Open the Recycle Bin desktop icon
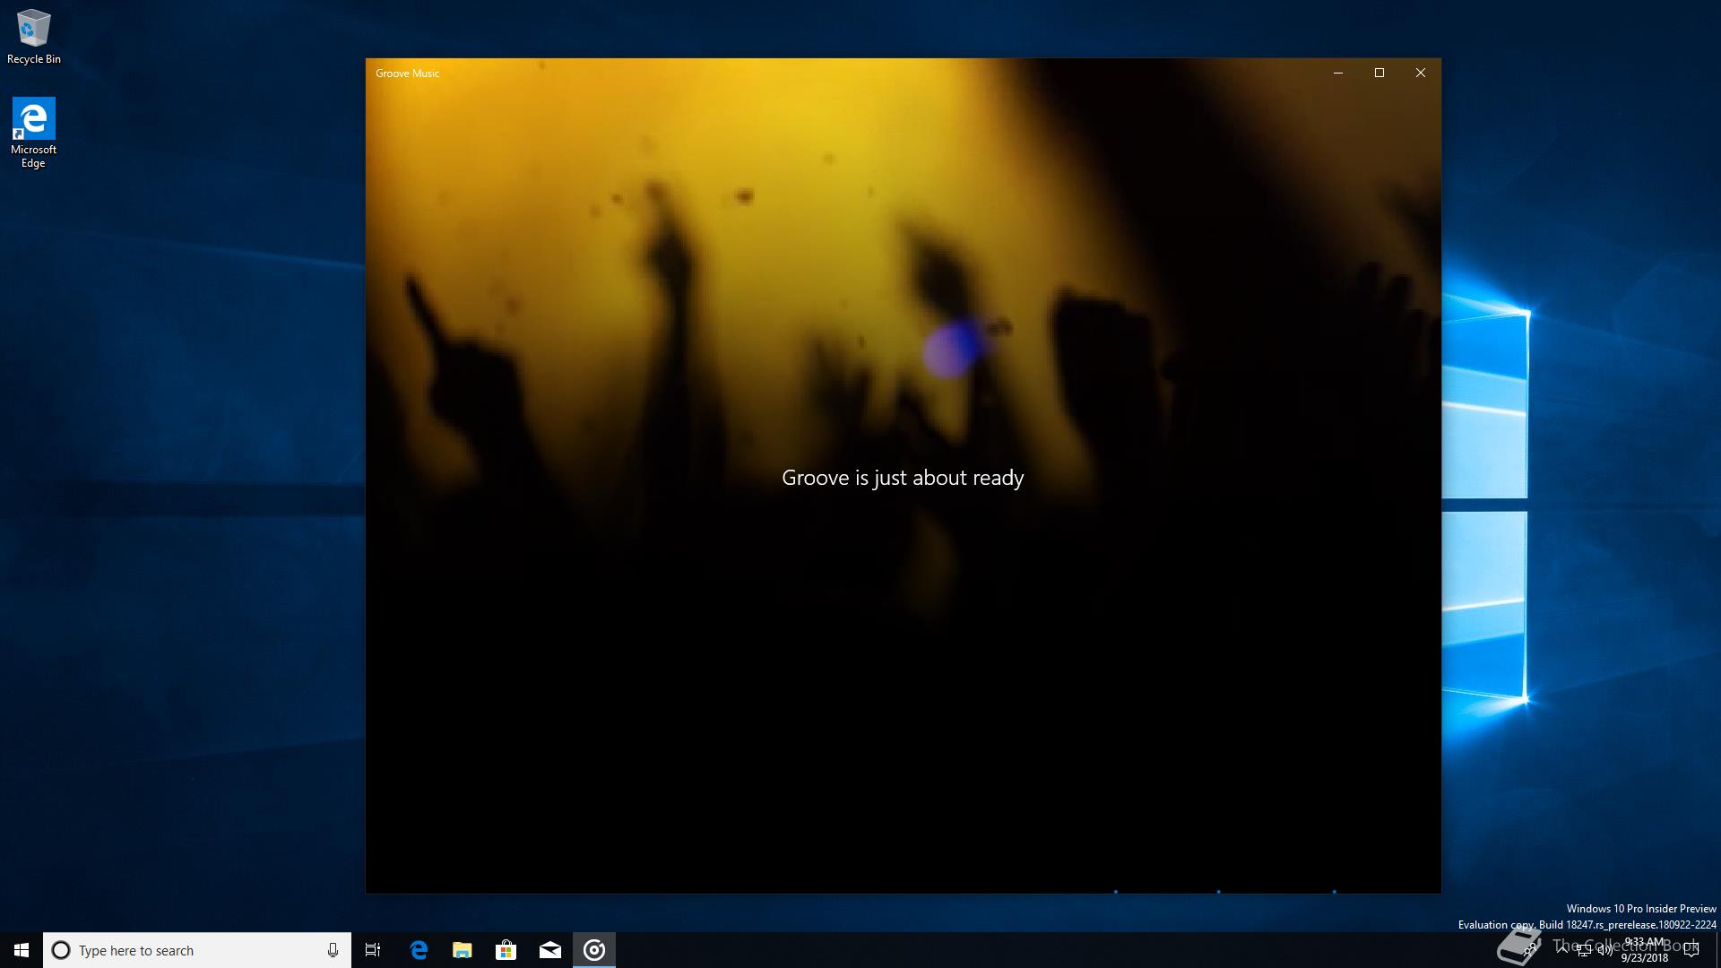1721x968 pixels. click(x=33, y=37)
